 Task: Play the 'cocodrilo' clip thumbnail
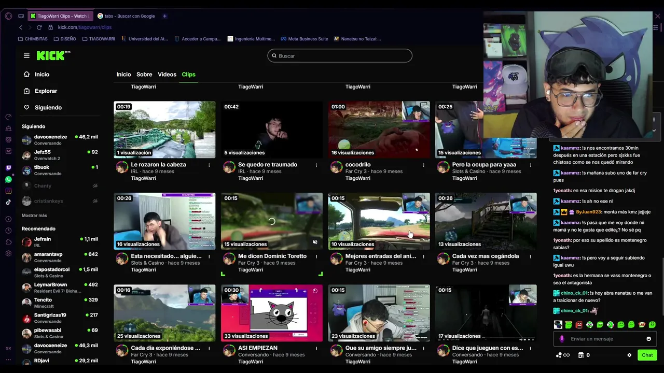tap(379, 130)
